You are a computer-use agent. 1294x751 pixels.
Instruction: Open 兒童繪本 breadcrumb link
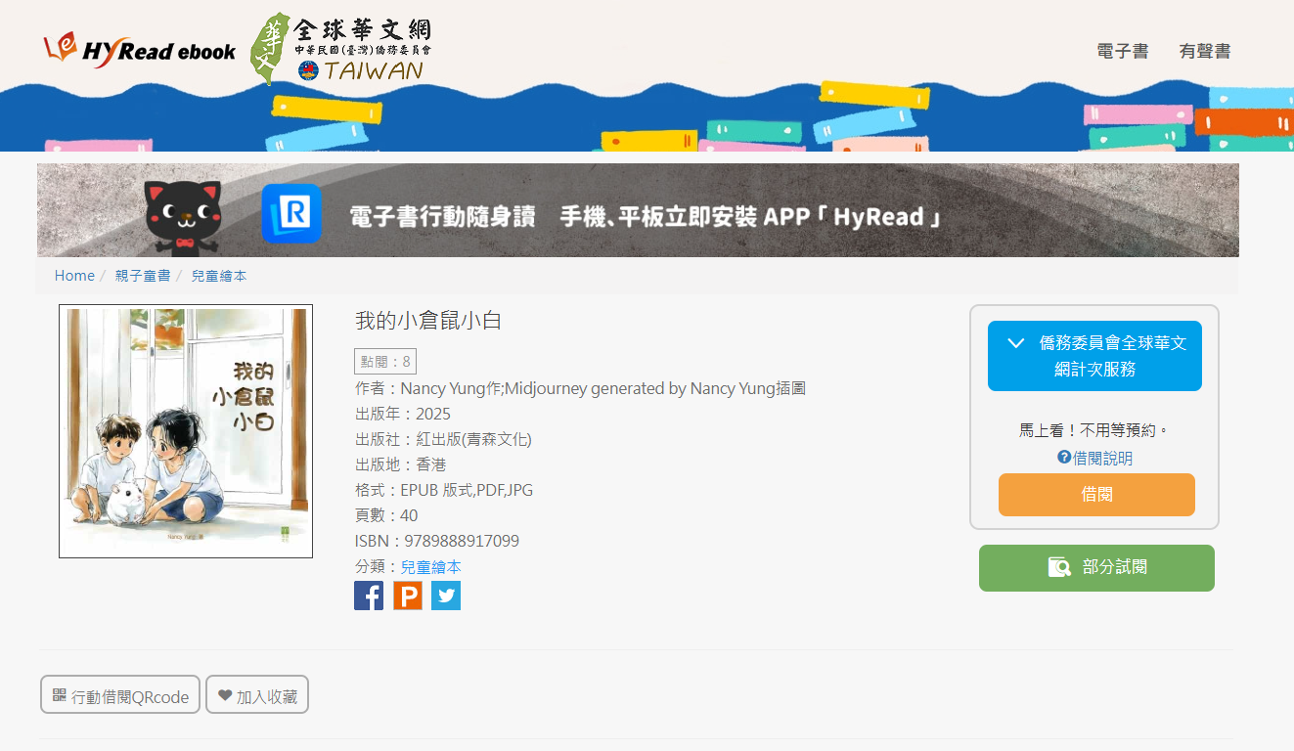click(x=219, y=276)
